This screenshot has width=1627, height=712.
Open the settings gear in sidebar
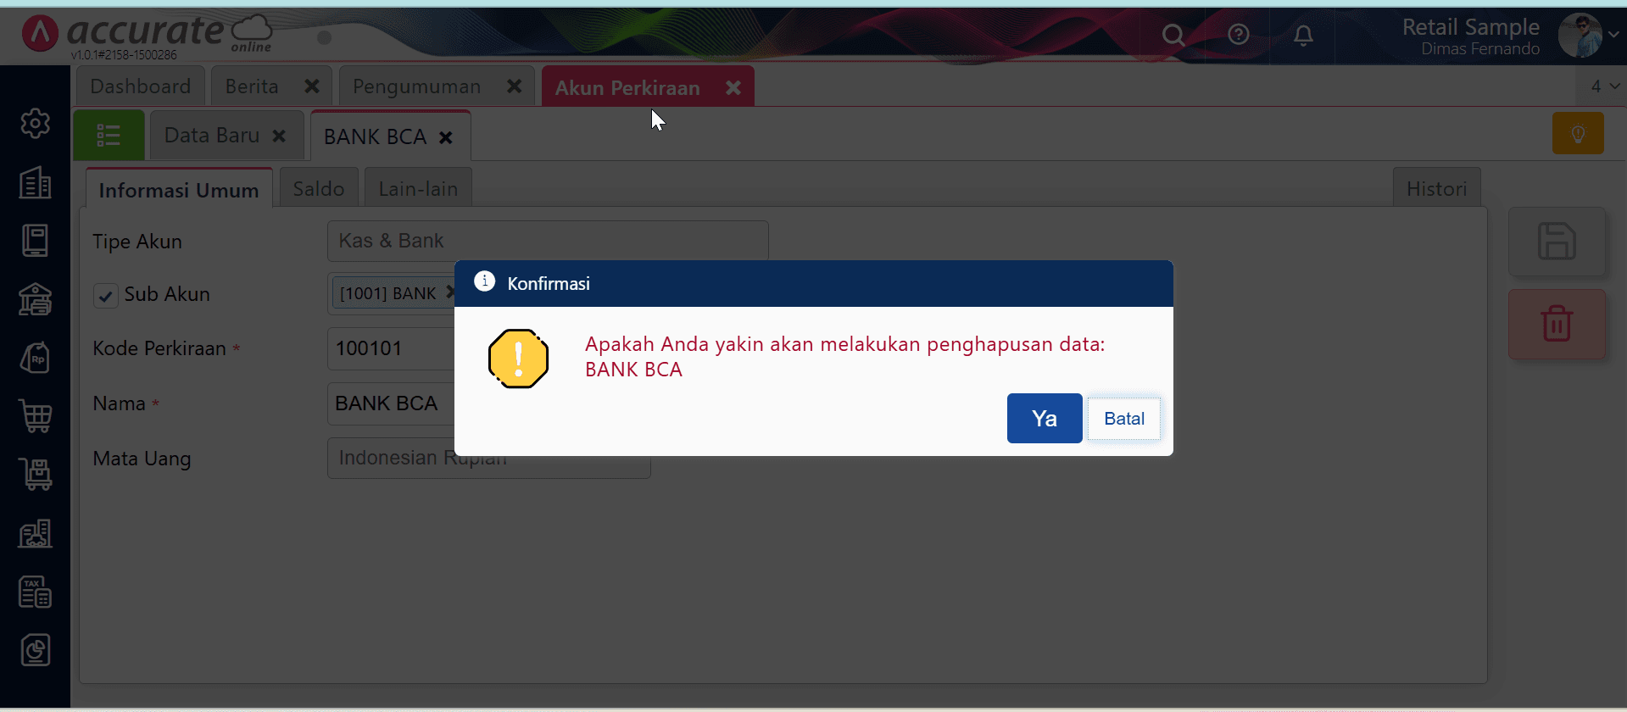coord(36,124)
